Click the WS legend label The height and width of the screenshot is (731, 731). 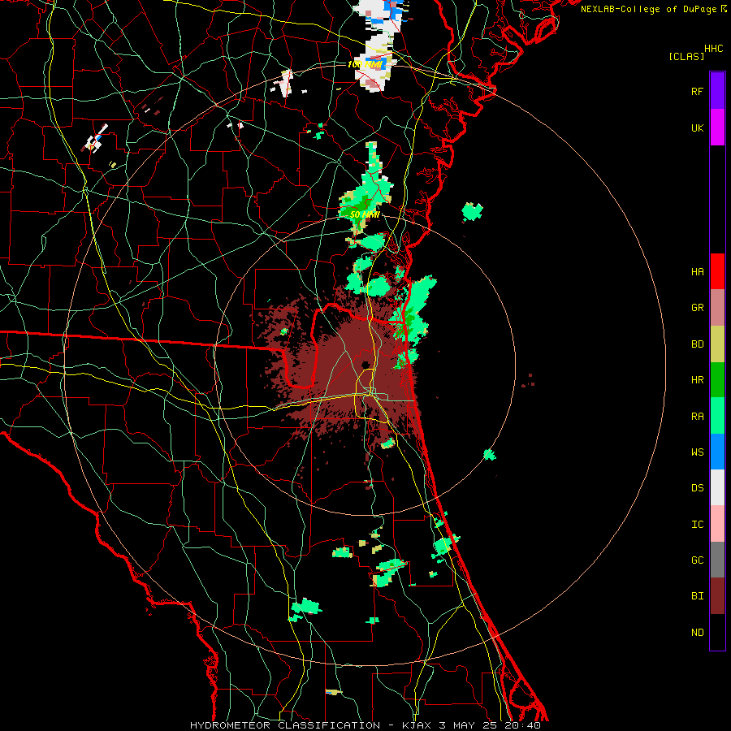click(x=697, y=452)
